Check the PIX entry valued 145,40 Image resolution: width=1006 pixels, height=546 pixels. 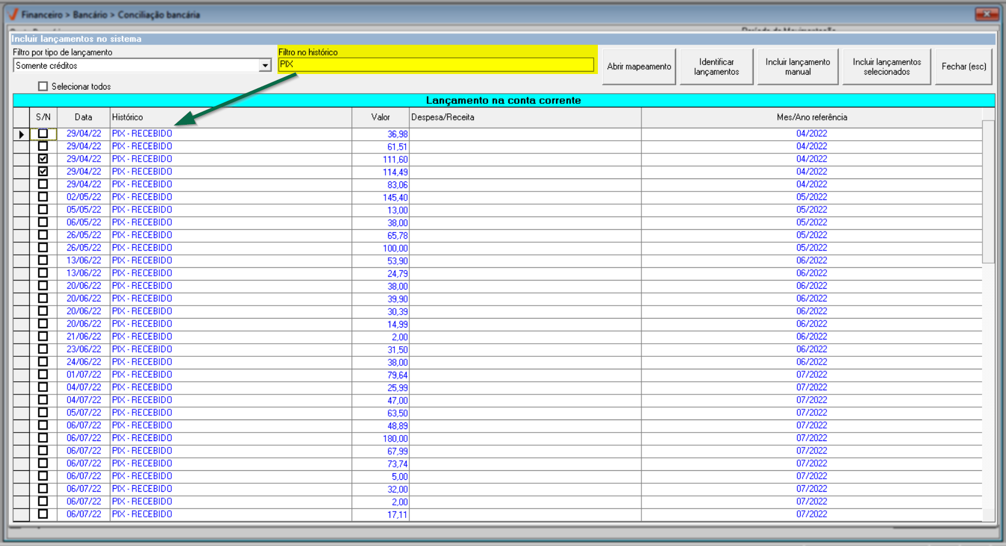pyautogui.click(x=43, y=197)
